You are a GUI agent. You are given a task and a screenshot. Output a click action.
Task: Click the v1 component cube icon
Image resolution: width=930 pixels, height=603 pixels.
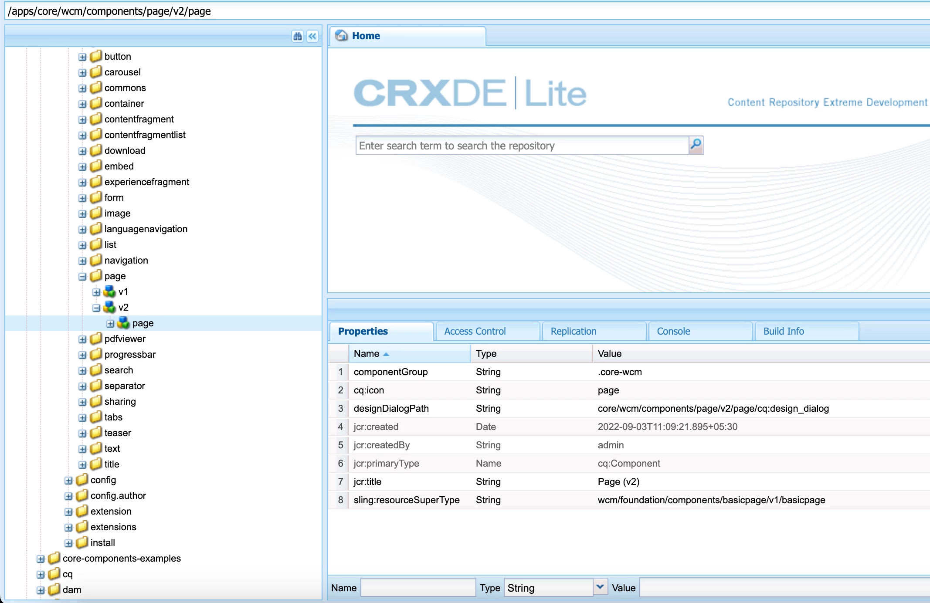click(x=109, y=291)
